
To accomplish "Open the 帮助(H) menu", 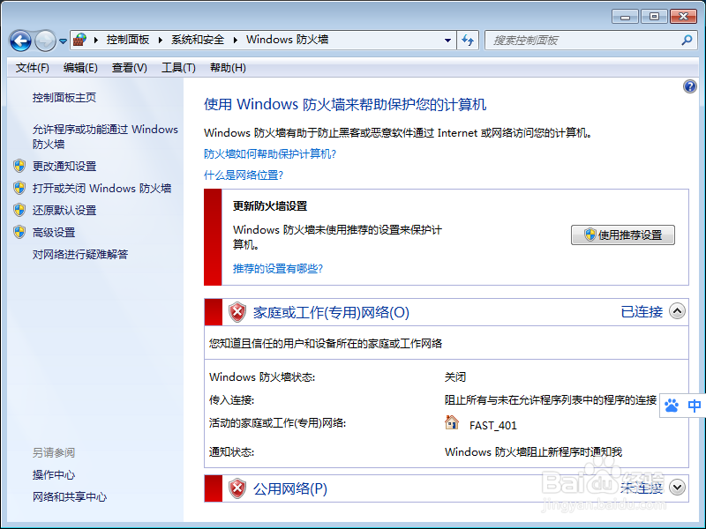I will point(228,68).
